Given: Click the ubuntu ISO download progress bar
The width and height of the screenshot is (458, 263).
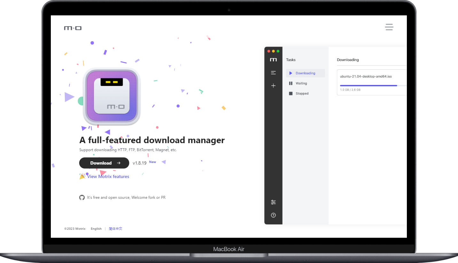Looking at the screenshot, I should pos(373,86).
